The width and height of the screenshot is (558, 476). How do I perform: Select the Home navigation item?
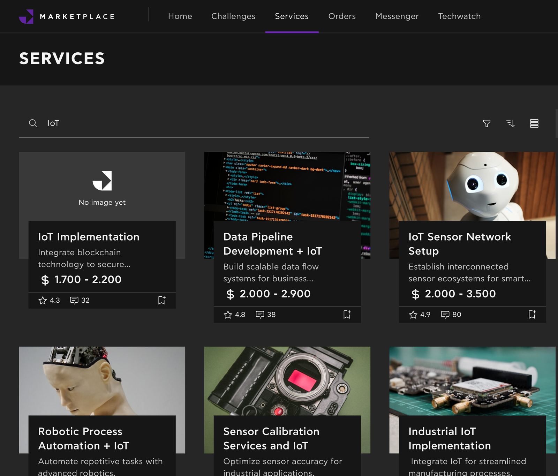(x=180, y=16)
